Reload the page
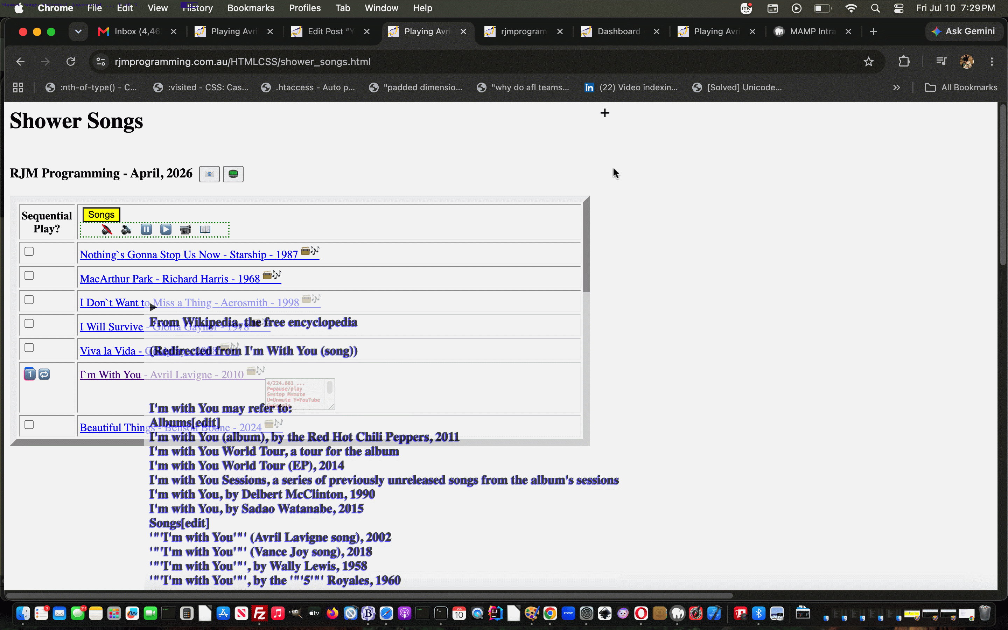Image resolution: width=1008 pixels, height=630 pixels. pyautogui.click(x=71, y=62)
